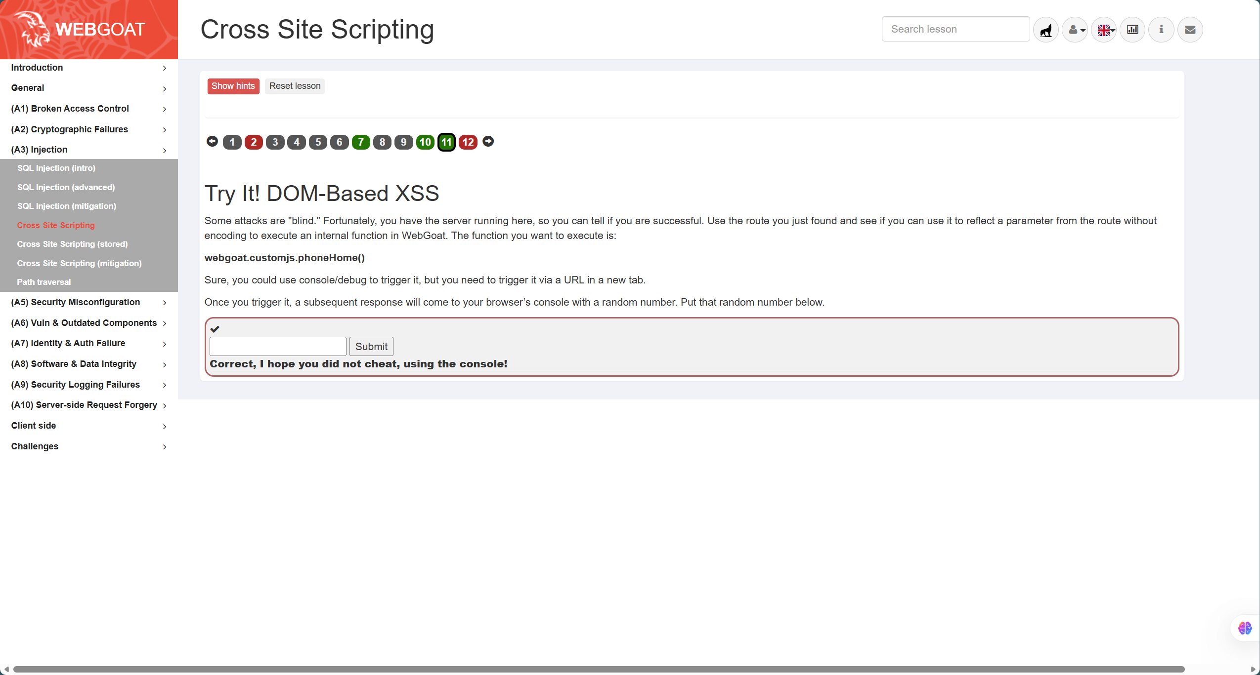Click the brain assistant icon at bottom right

pyautogui.click(x=1245, y=628)
